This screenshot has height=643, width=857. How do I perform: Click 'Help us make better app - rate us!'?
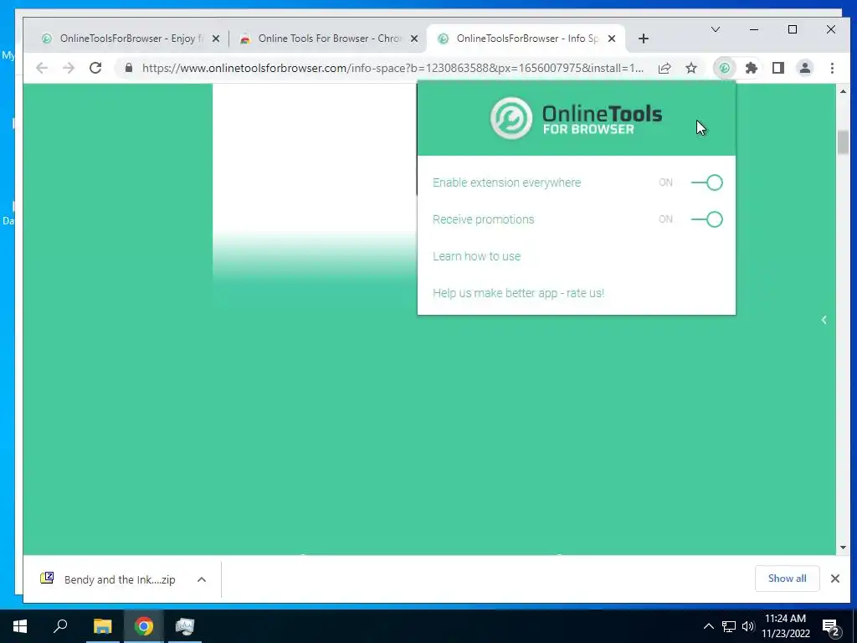[x=518, y=293]
